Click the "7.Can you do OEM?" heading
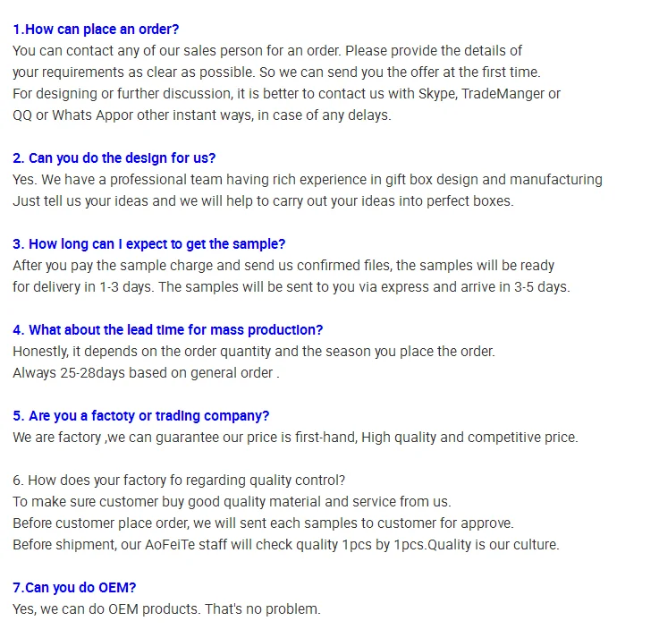Image resolution: width=659 pixels, height=638 pixels. click(x=74, y=588)
